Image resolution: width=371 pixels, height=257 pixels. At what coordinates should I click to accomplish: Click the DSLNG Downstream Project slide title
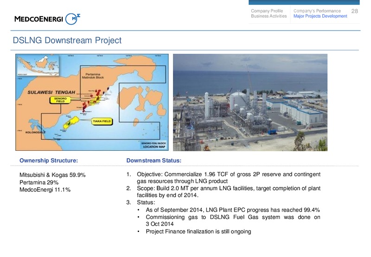[x=67, y=40]
